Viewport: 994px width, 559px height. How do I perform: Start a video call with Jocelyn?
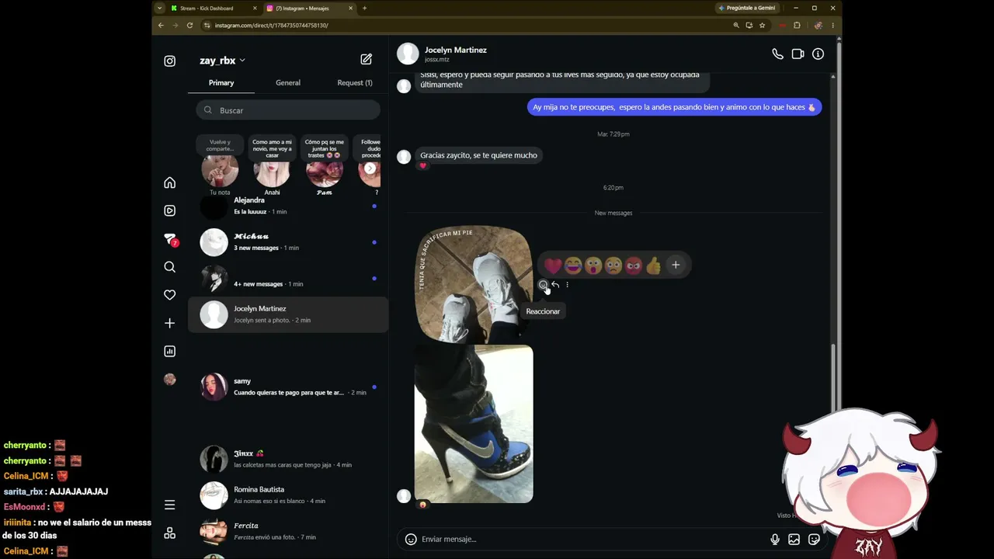[x=798, y=54]
